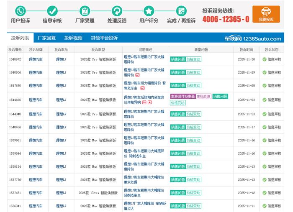Click complaint number 1544340

click(x=15, y=114)
